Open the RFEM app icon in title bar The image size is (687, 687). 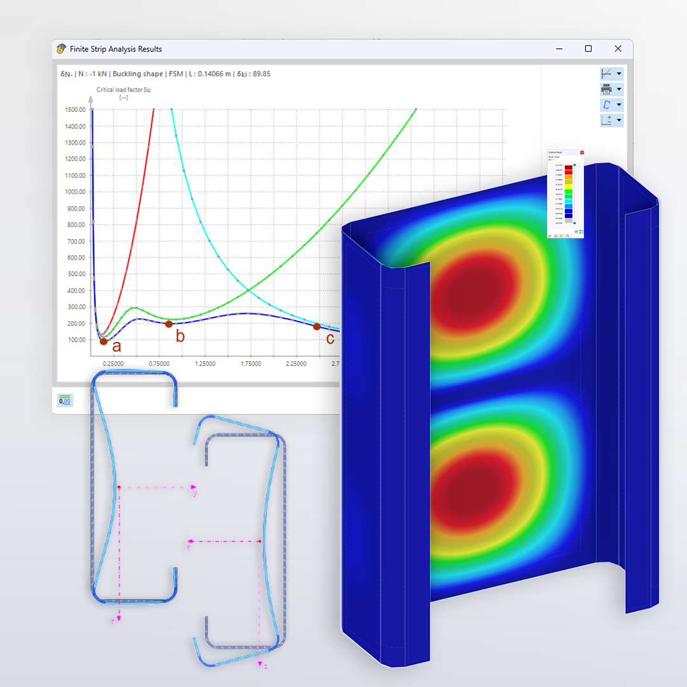tap(61, 48)
